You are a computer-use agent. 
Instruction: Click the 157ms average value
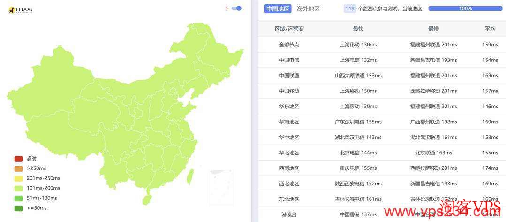[x=490, y=91]
